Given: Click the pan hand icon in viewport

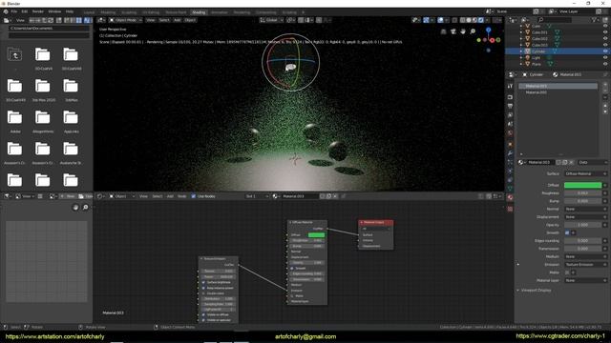Looking at the screenshot, I should click(463, 31).
